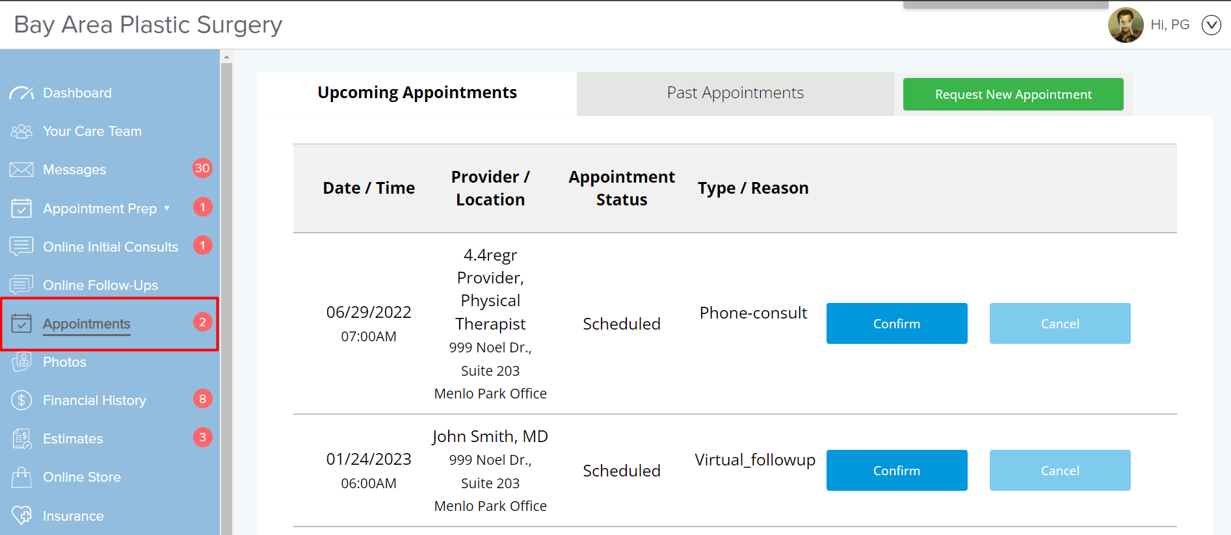This screenshot has height=535, width=1231.
Task: Click the sidebar scroll-up arrow
Action: click(x=226, y=57)
